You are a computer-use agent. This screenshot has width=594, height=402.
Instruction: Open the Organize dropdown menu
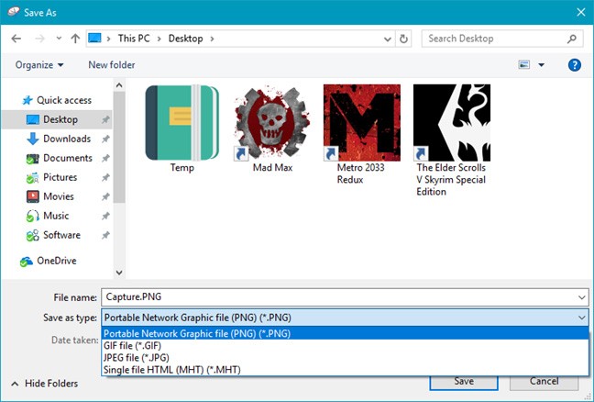(x=39, y=65)
